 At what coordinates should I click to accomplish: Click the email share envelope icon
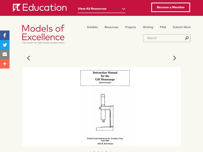(x=5, y=54)
